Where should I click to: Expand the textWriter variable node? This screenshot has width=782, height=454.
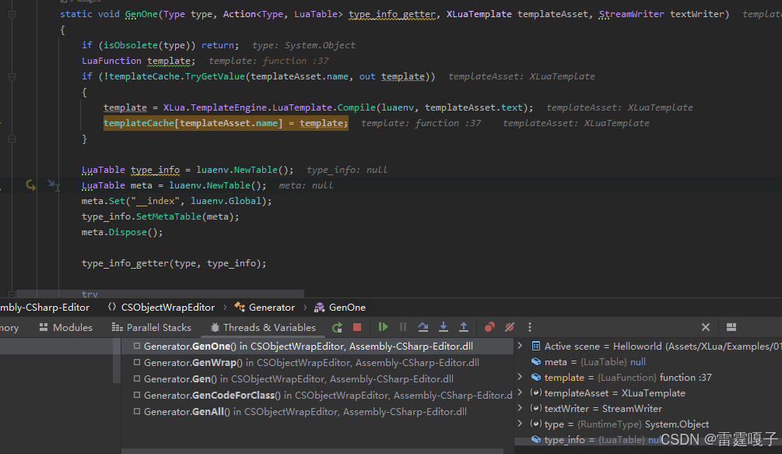point(521,408)
